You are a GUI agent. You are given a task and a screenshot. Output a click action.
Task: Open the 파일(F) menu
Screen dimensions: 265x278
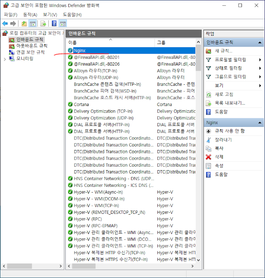[10, 15]
